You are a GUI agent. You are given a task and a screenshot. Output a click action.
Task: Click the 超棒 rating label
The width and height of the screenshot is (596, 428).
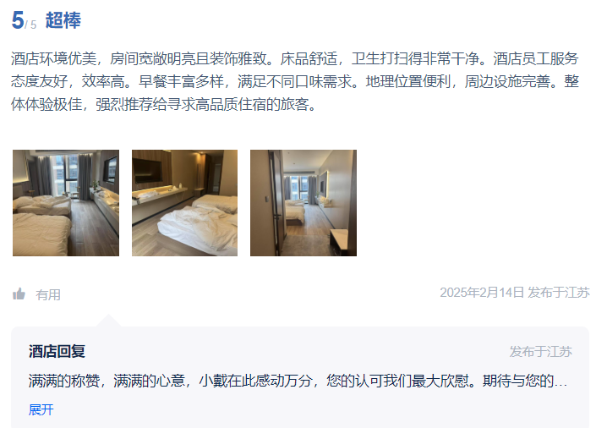(63, 20)
